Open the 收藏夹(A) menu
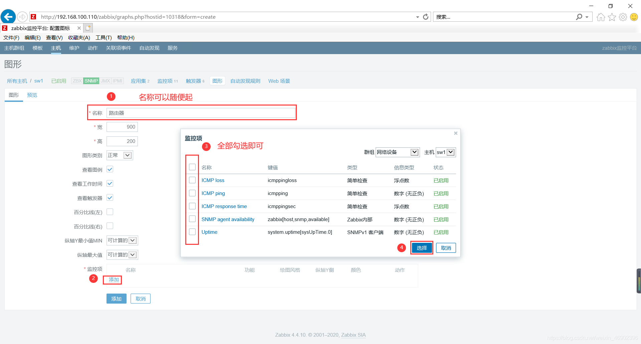The width and height of the screenshot is (641, 344). (x=79, y=38)
